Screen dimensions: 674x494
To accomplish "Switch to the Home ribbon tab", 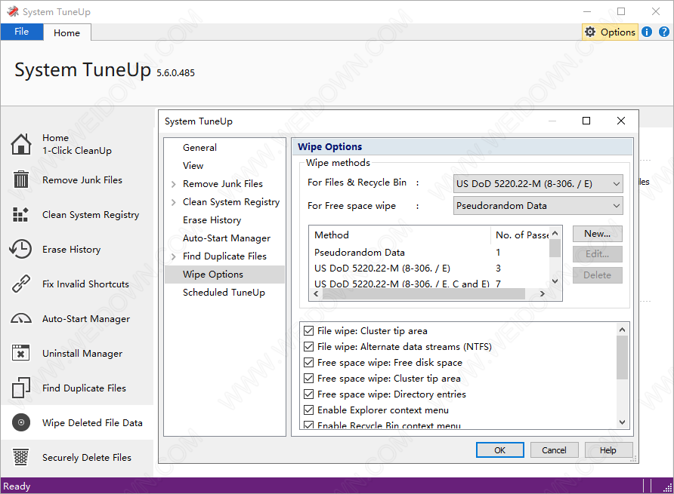I will (x=66, y=32).
